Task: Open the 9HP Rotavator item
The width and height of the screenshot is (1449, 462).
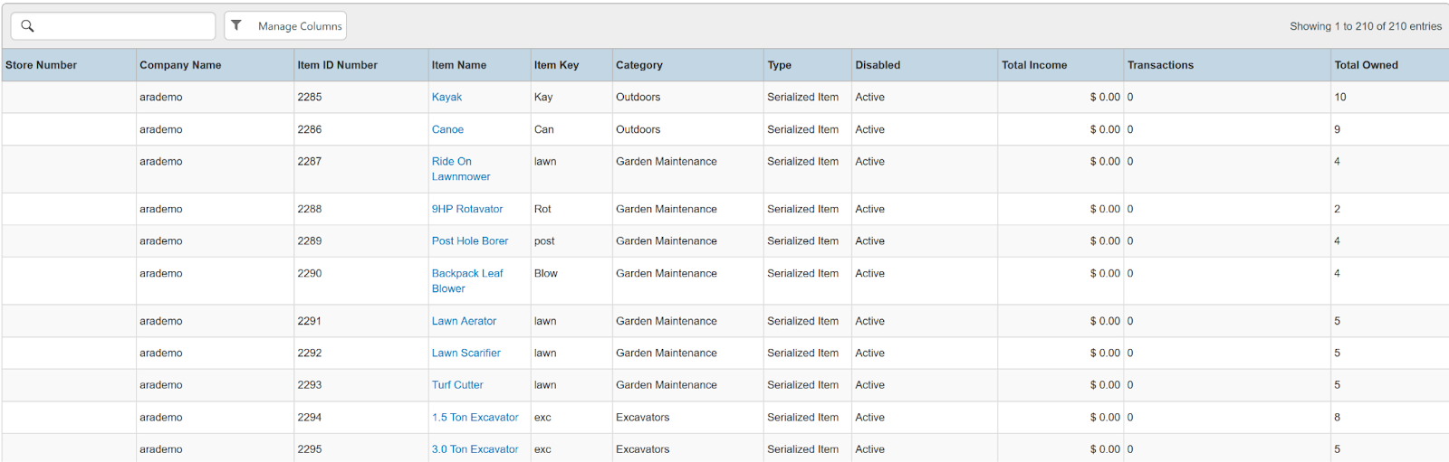Action: [x=466, y=209]
